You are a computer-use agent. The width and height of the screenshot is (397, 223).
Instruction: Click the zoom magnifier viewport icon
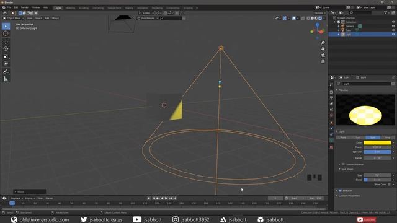tap(323, 43)
